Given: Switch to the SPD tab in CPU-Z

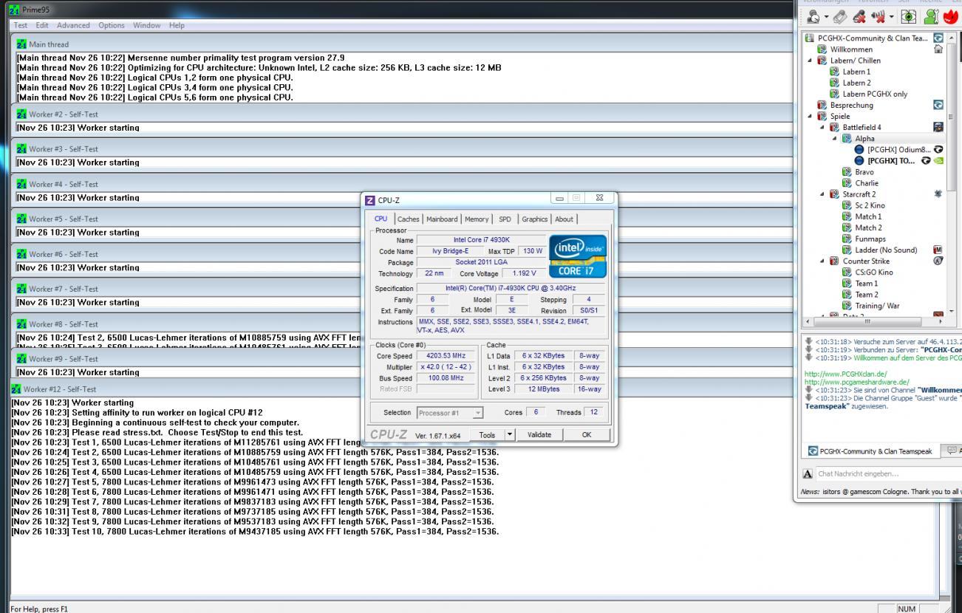Looking at the screenshot, I should click(x=505, y=219).
